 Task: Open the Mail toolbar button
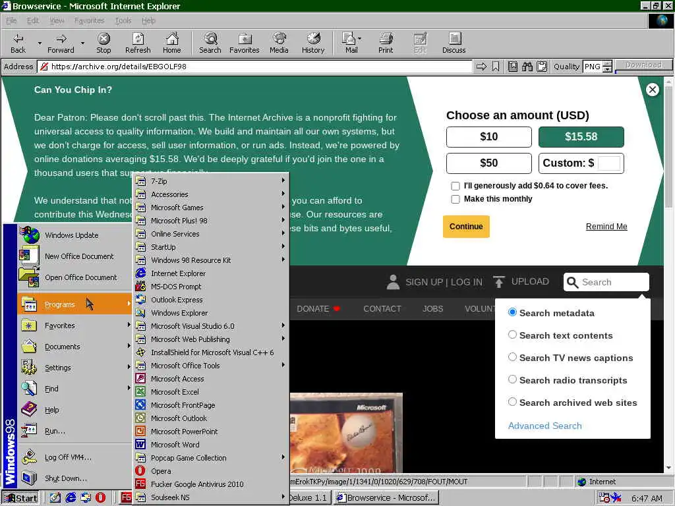351,43
